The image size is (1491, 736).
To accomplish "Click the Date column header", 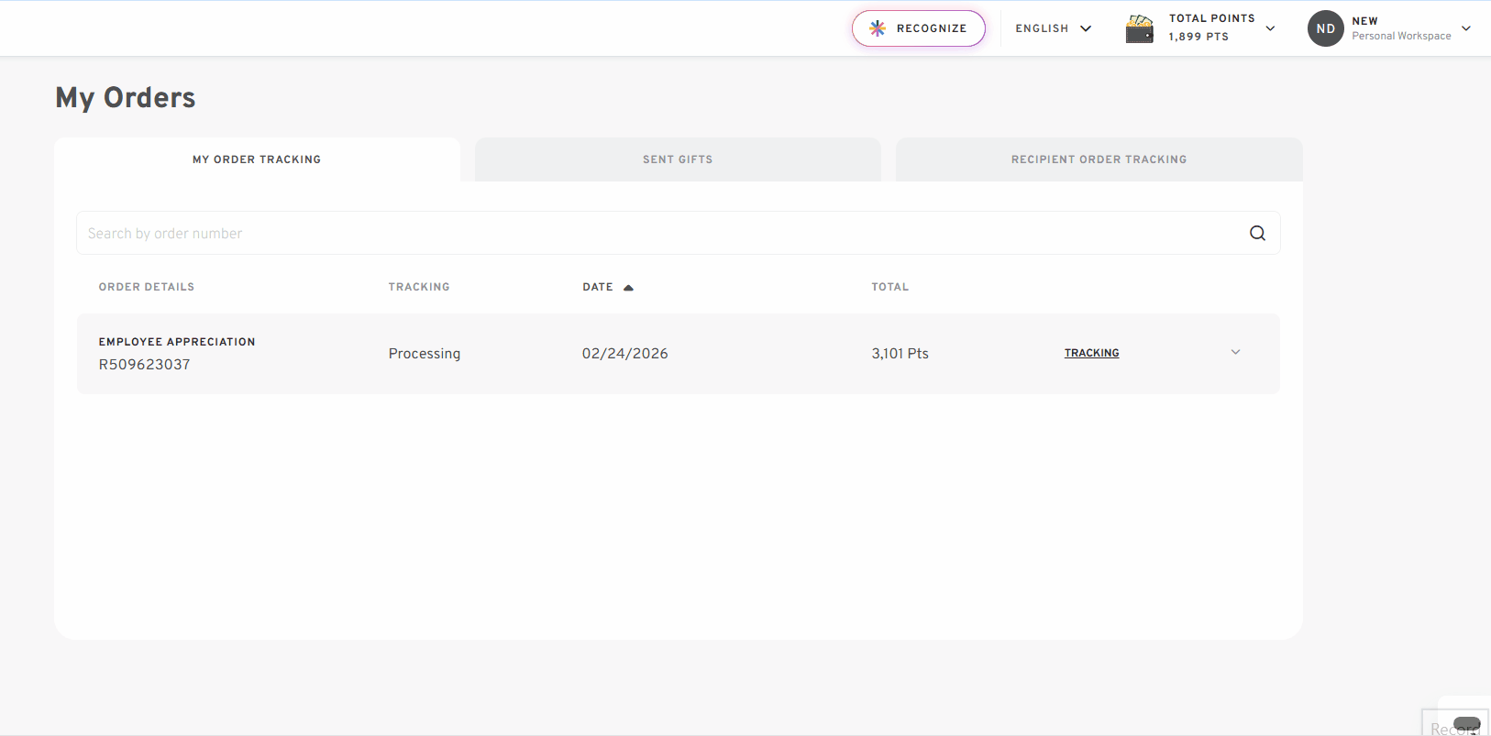I will [598, 287].
